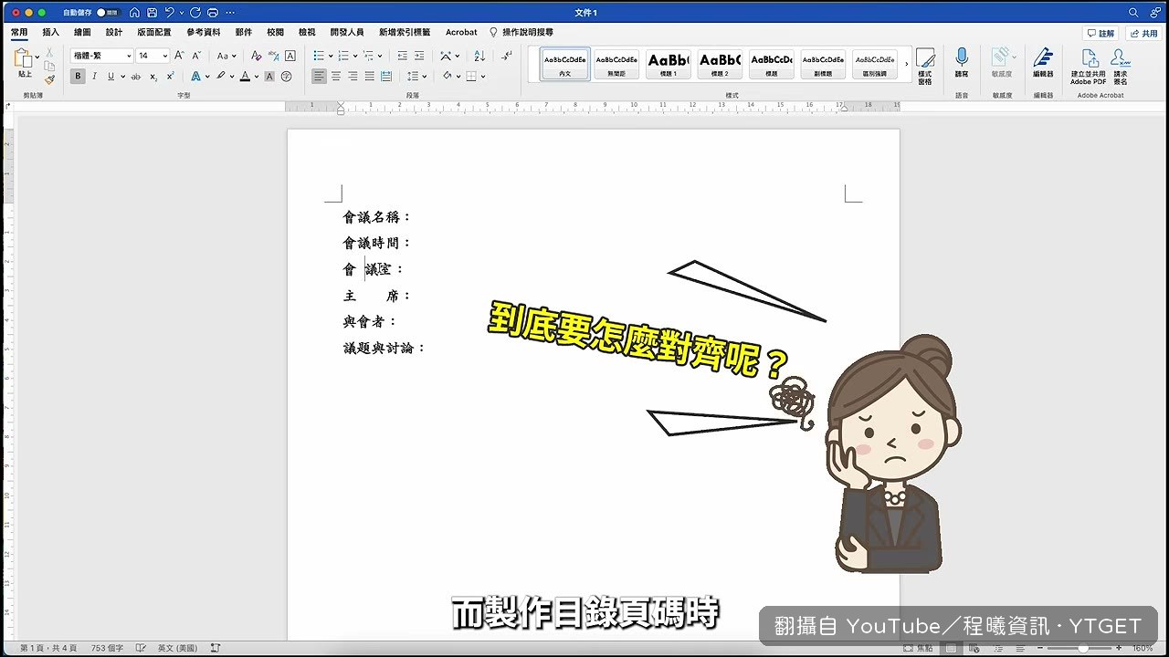
Task: Toggle Italic formatting
Action: [x=94, y=77]
